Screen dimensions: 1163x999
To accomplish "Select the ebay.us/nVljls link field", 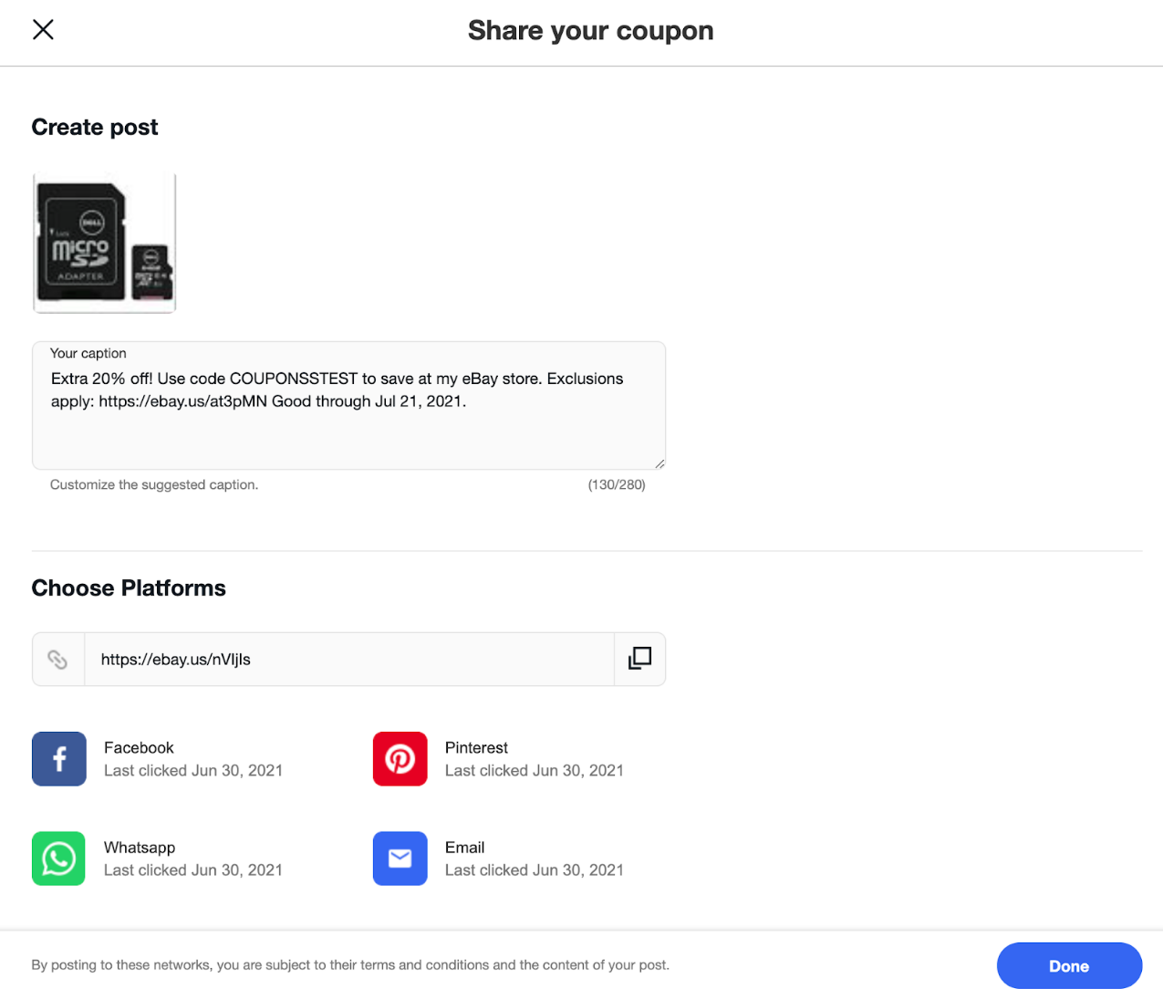I will tap(349, 659).
